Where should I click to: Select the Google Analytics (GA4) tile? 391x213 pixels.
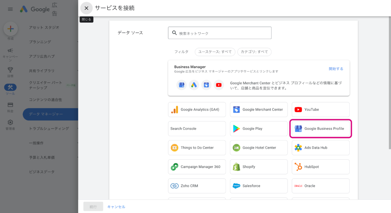197,110
